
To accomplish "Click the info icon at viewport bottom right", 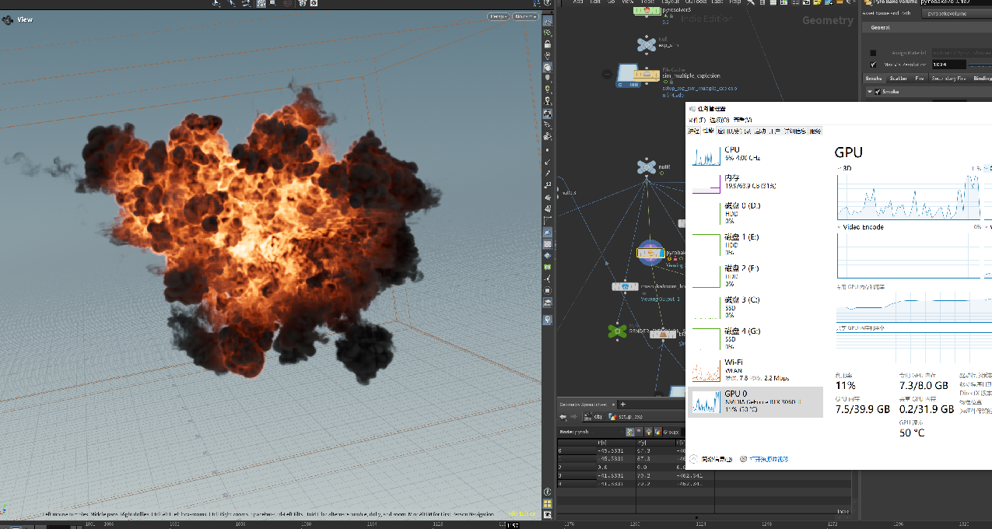I will 549,490.
